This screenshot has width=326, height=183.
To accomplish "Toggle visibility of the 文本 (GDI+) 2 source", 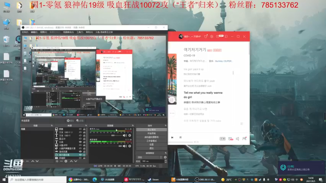I will [x=80, y=132].
